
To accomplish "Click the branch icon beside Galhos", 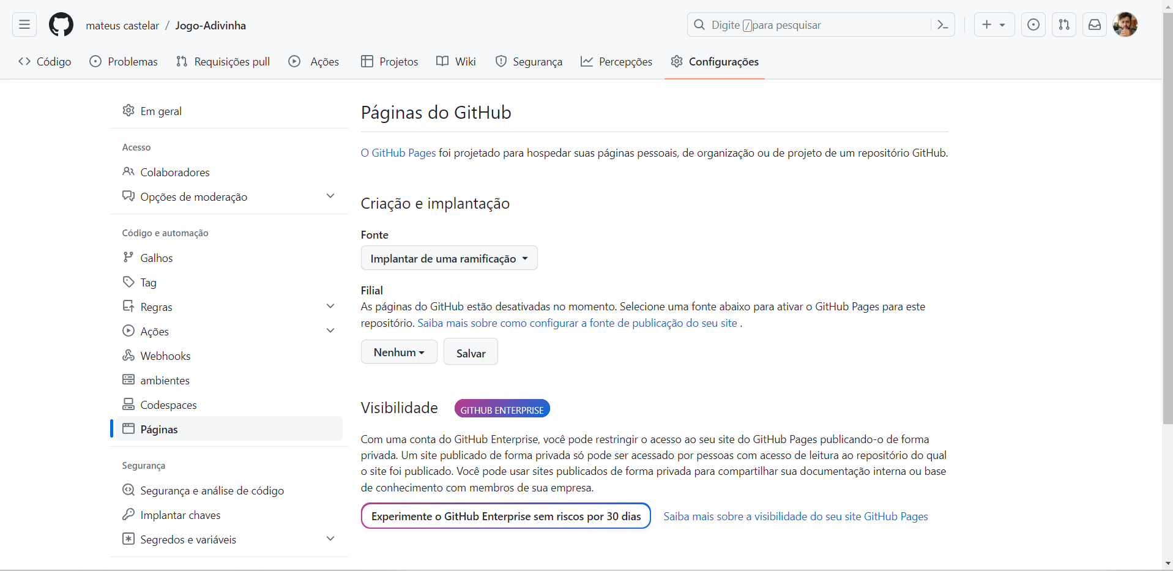I will [x=128, y=257].
